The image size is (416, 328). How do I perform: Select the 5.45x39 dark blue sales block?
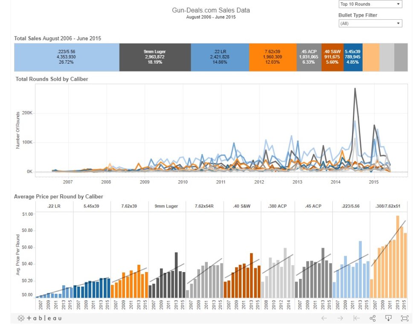coord(353,57)
